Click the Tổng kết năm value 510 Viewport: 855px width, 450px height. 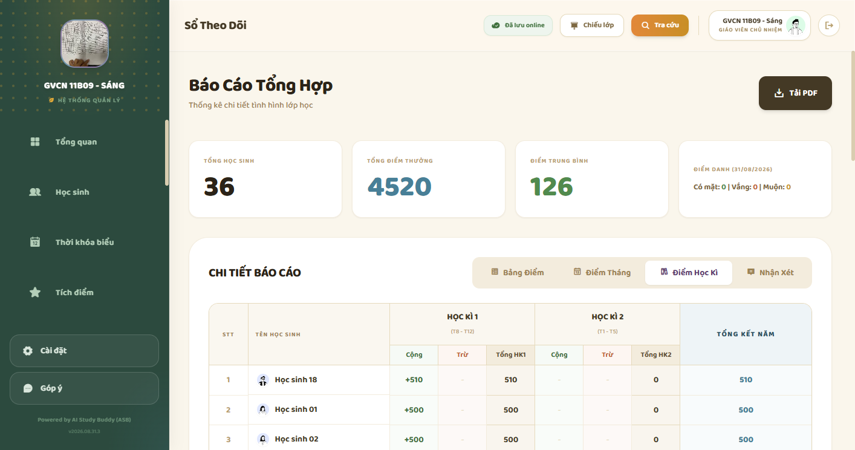coord(746,380)
